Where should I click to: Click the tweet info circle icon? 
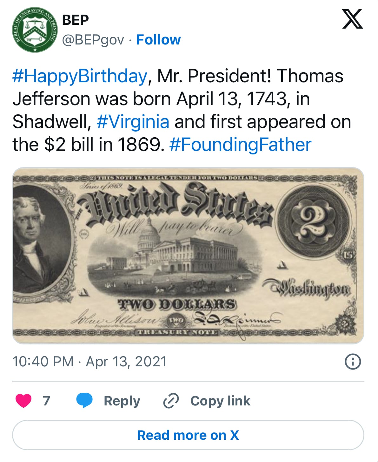353,362
